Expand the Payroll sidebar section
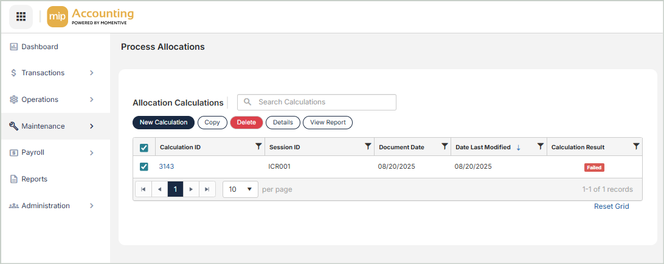664x264 pixels. (x=55, y=153)
